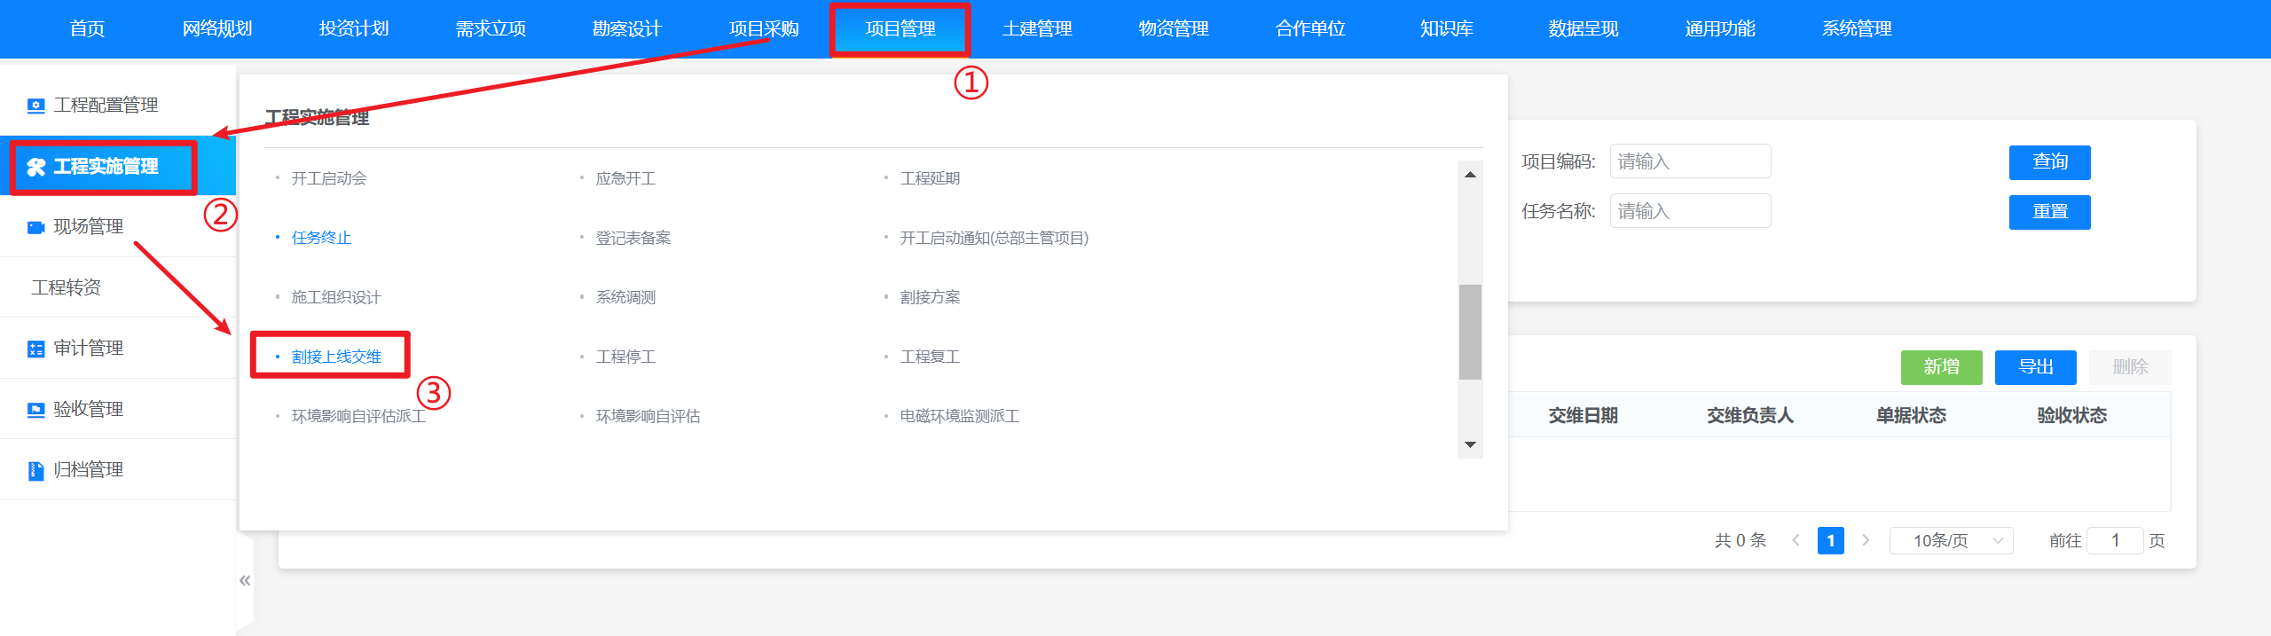Open the 土建管理 top menu
2271x636 pixels.
click(x=1037, y=28)
